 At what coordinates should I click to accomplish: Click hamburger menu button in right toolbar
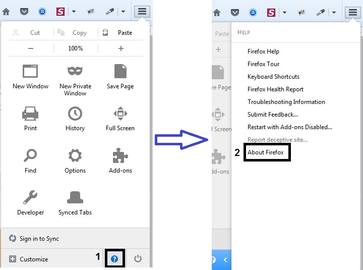(x=353, y=12)
